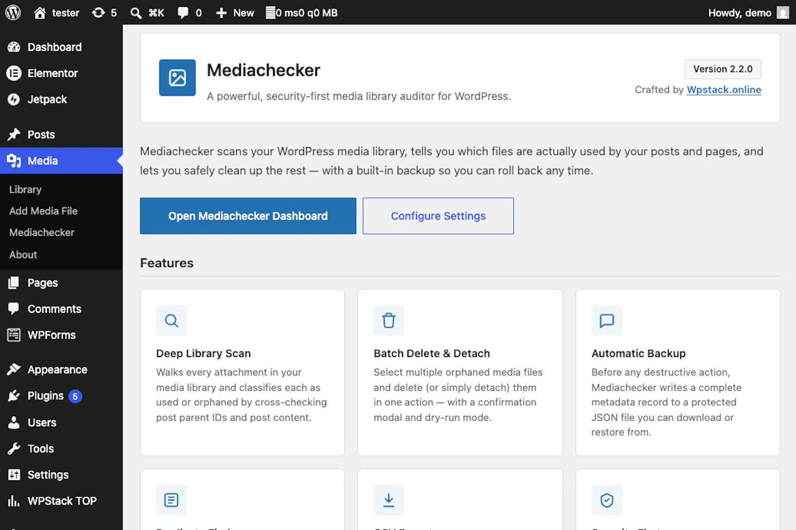Click the Features section heading
The height and width of the screenshot is (530, 796).
click(x=167, y=263)
